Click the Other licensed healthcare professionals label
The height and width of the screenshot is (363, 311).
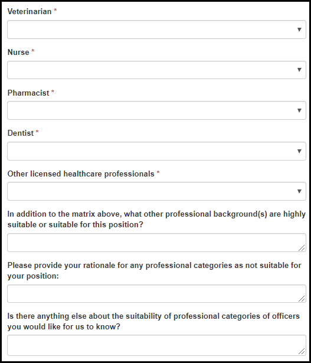pyautogui.click(x=81, y=174)
